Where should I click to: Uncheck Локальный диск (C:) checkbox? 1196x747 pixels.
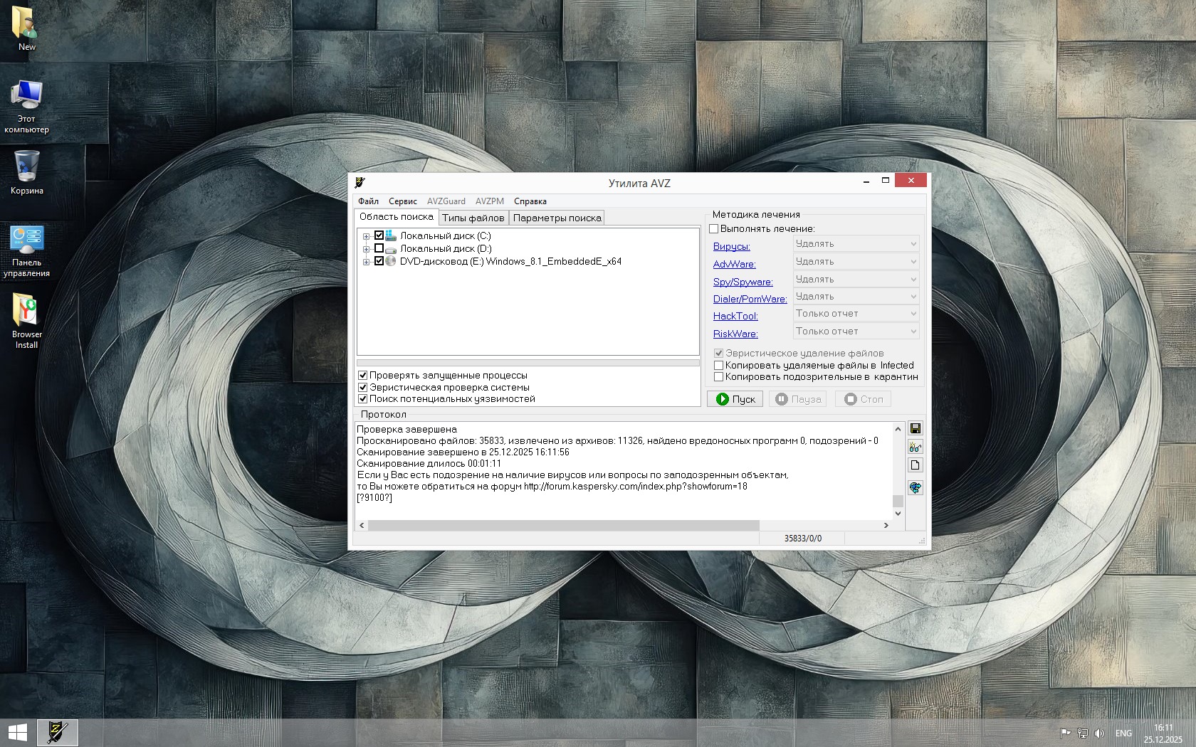click(x=379, y=235)
